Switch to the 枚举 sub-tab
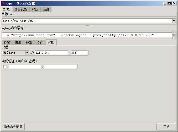Screen dimensions: 178x132 [x=29, y=43]
